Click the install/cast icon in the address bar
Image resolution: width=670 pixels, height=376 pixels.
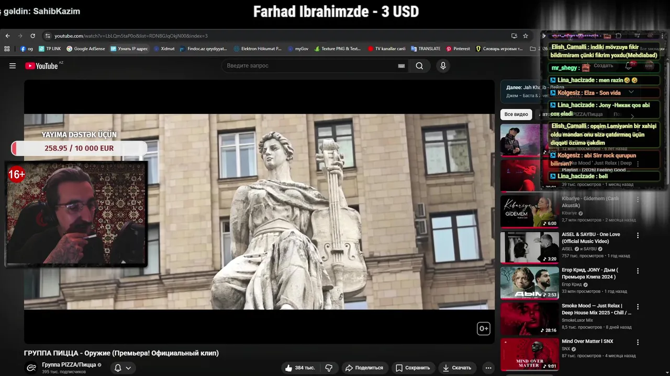click(514, 36)
